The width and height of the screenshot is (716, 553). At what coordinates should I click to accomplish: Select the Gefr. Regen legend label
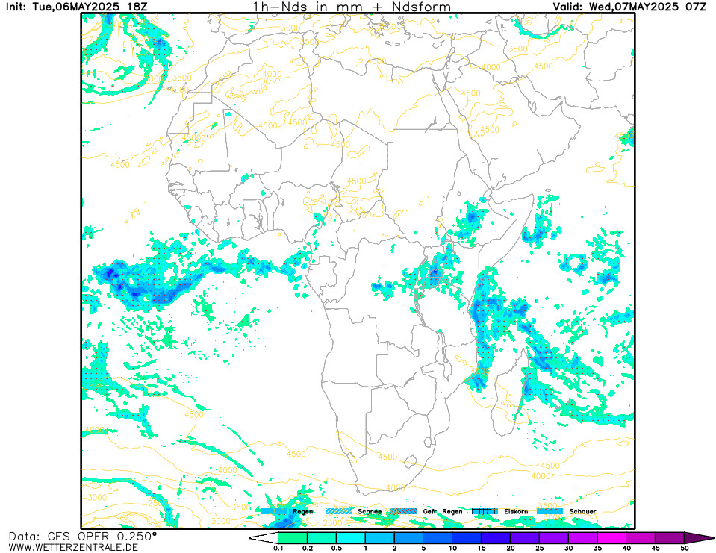443,511
